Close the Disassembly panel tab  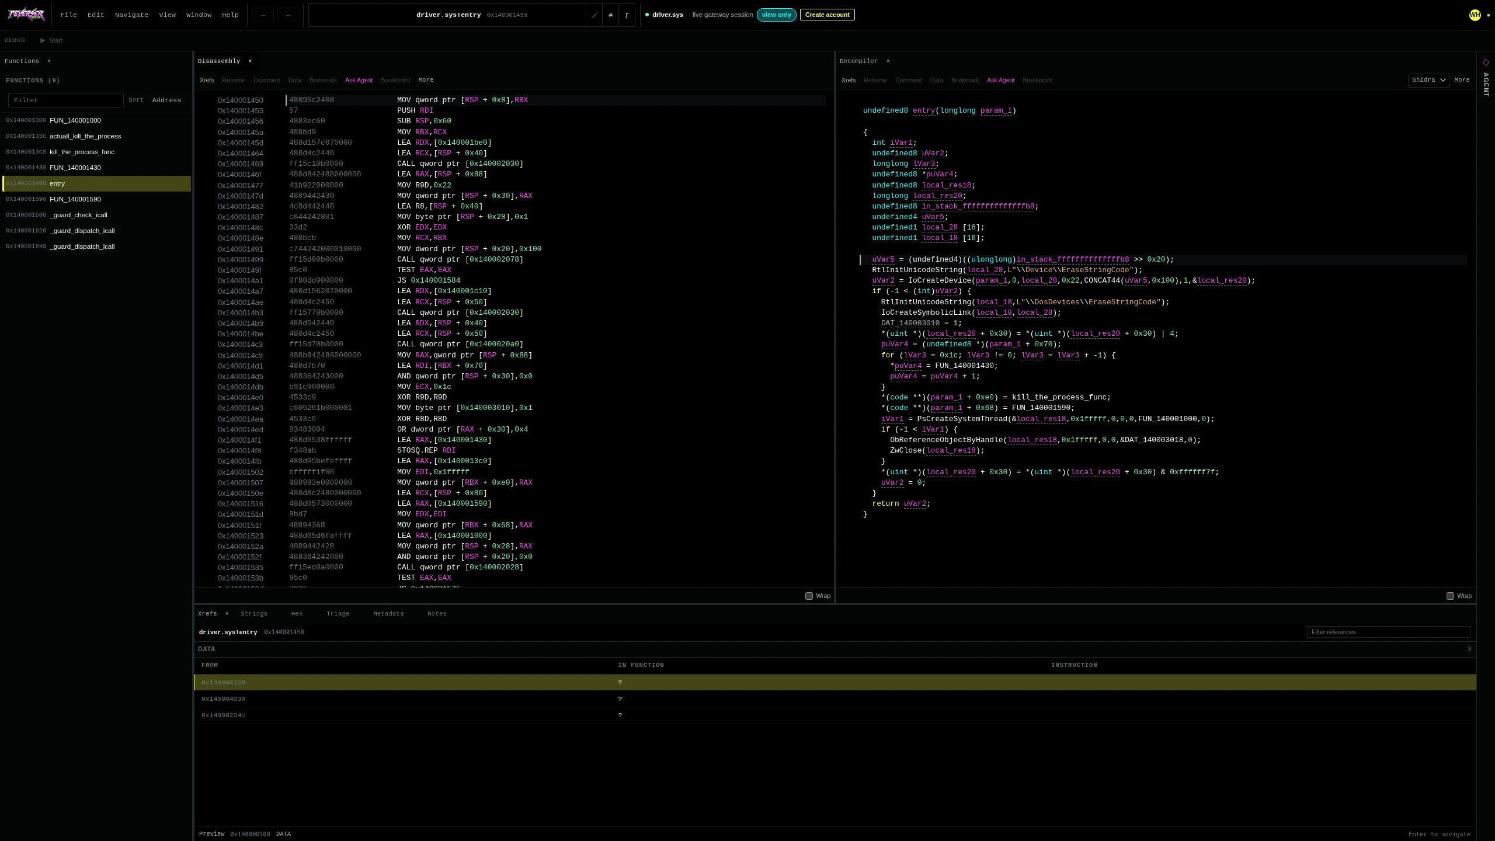pyautogui.click(x=250, y=61)
